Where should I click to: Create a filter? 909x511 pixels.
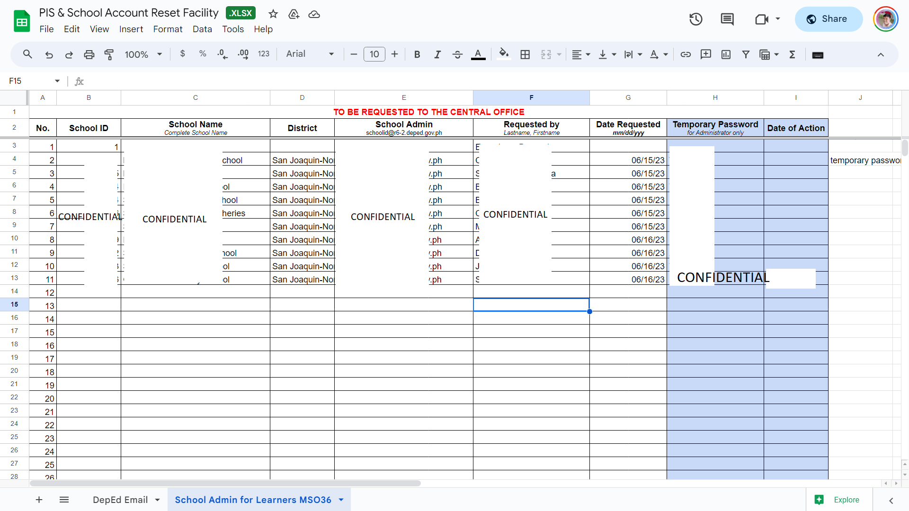(746, 54)
